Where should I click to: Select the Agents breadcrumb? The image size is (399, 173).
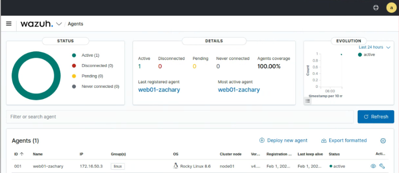(x=75, y=24)
